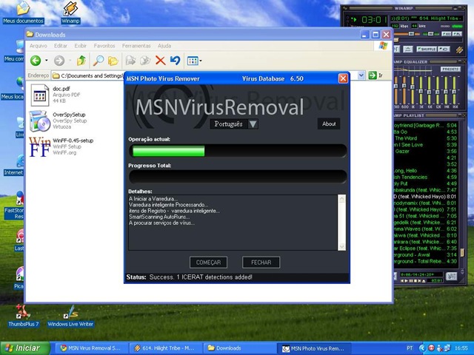
Task: Click the Detalhes scrollbar down arrow
Action: coord(342,246)
